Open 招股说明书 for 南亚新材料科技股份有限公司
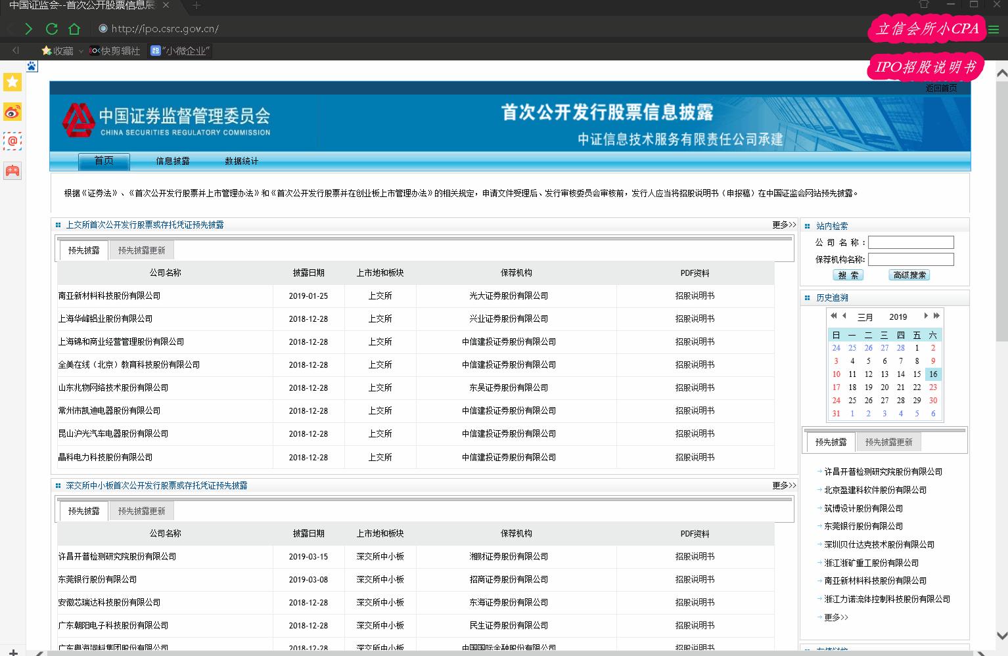This screenshot has width=1008, height=656. pyautogui.click(x=695, y=295)
